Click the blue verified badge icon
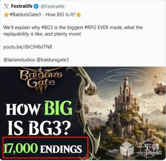The image size is (166, 161). click(x=36, y=7)
